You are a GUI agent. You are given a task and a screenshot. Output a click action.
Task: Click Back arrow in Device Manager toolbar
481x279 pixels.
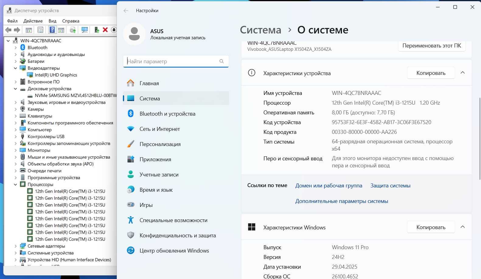[9, 30]
